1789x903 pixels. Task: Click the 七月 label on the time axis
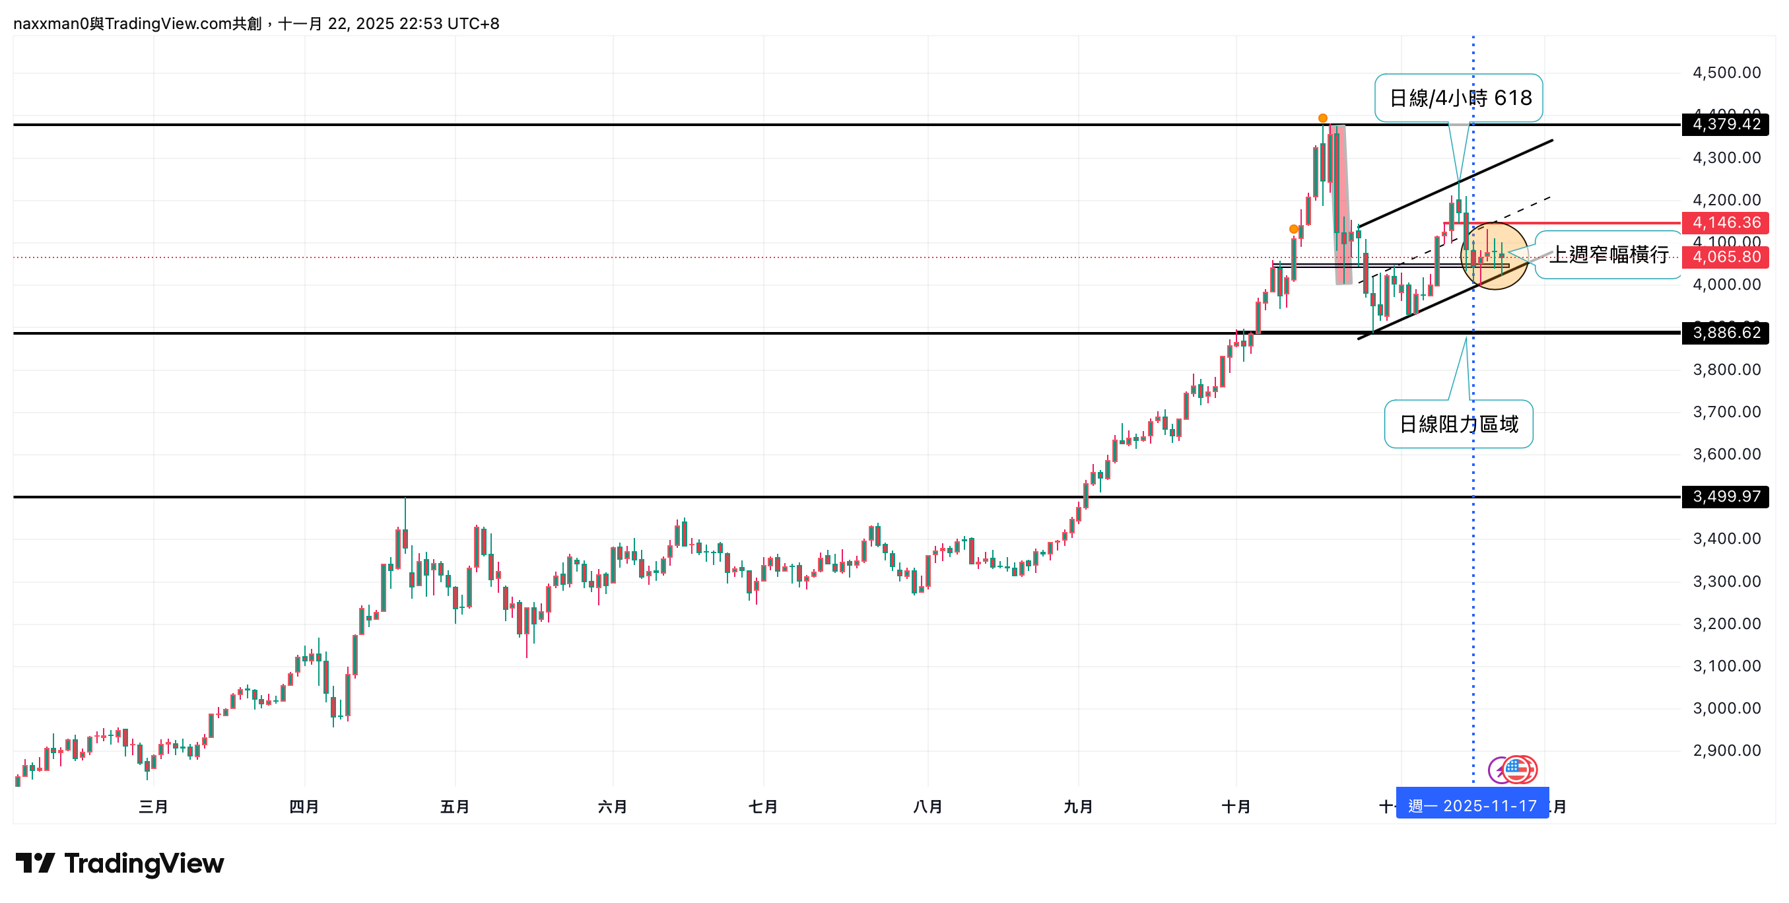pyautogui.click(x=763, y=807)
